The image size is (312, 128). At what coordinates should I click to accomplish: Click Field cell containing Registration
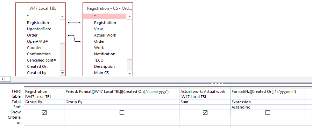[44, 91]
